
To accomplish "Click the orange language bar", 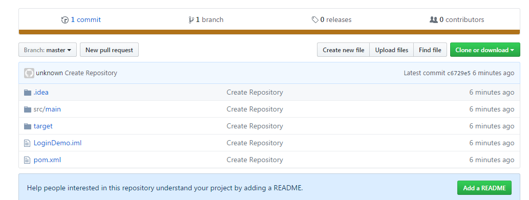I will tap(269, 32).
